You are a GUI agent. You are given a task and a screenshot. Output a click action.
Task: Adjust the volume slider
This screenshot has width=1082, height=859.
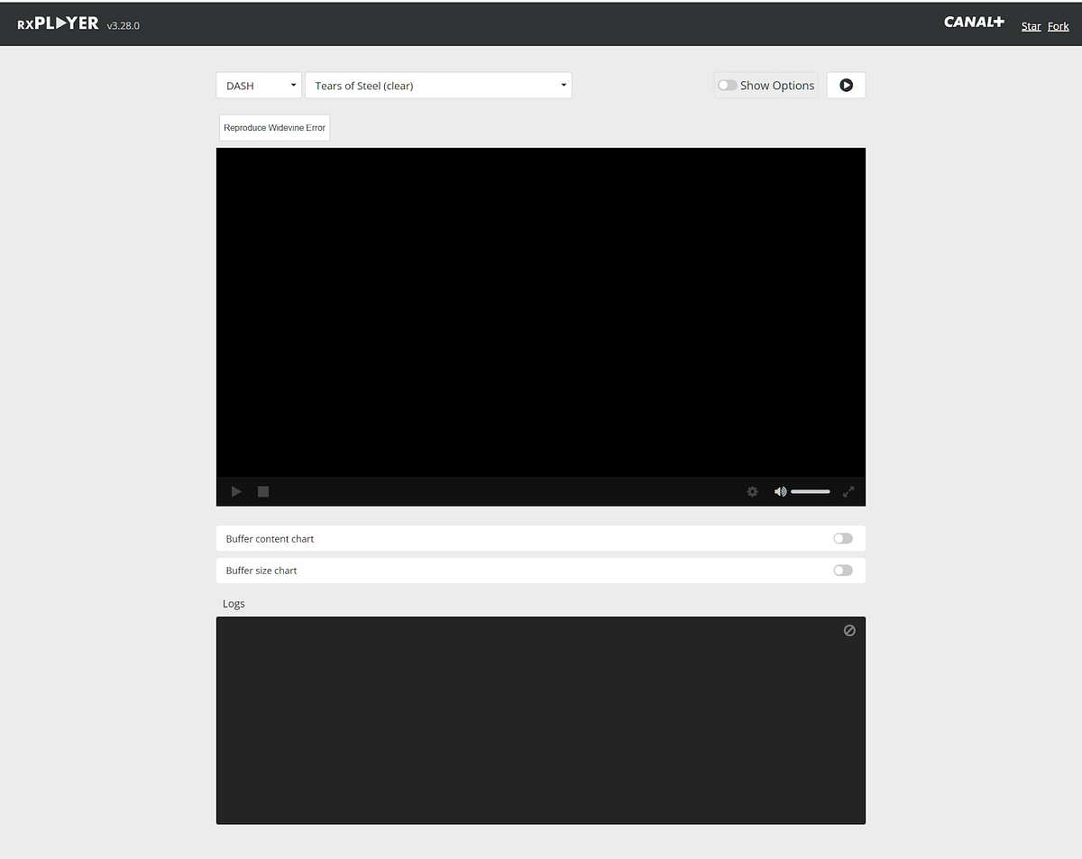[810, 491]
